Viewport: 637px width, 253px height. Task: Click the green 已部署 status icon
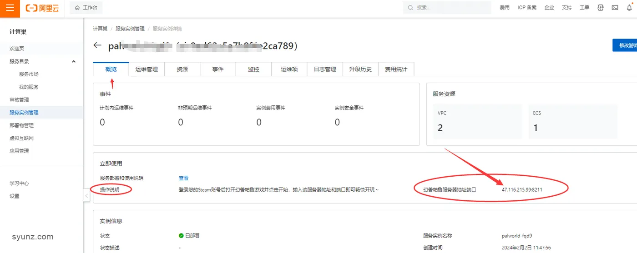(x=181, y=236)
